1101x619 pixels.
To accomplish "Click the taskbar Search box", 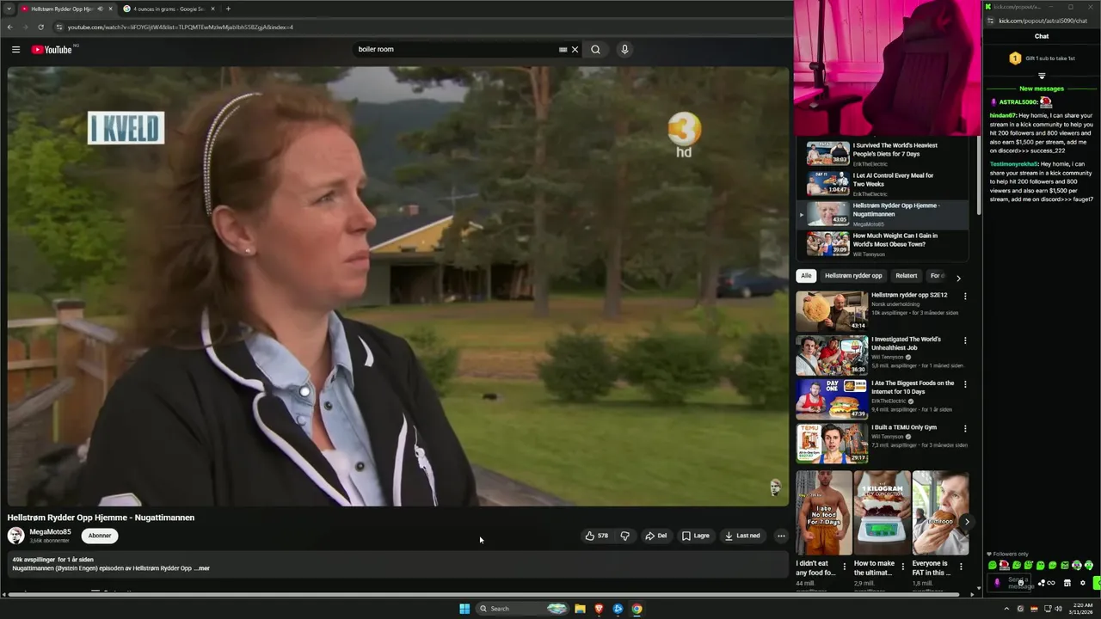I will (x=522, y=609).
